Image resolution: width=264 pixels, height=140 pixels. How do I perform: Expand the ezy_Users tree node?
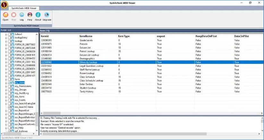coord(6,83)
